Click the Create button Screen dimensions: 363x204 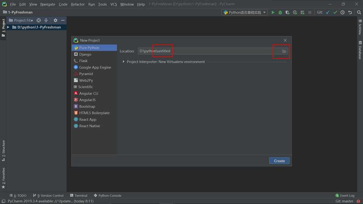pyautogui.click(x=279, y=161)
